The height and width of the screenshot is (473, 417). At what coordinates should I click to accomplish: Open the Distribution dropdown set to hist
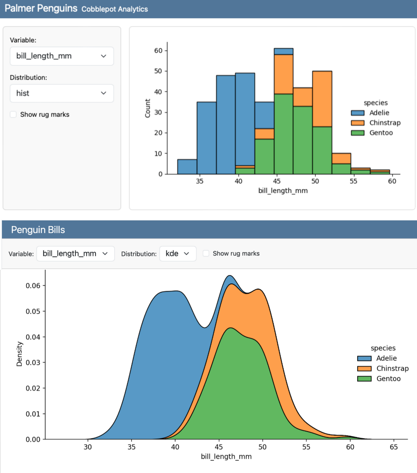tap(61, 93)
